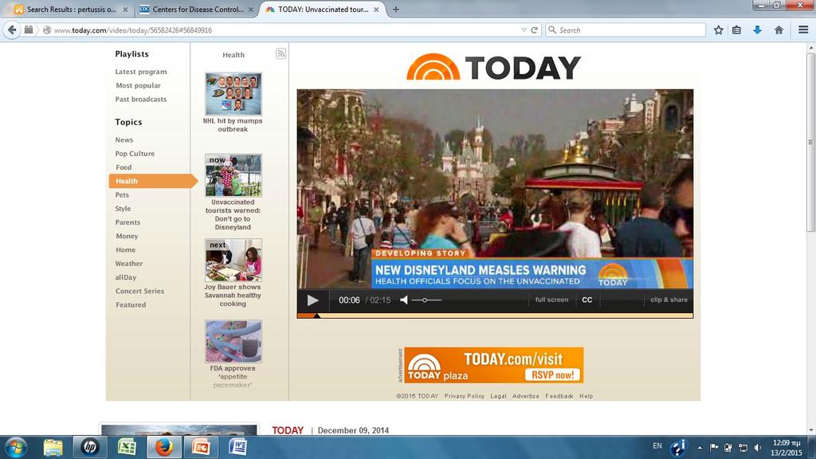Open the News topic
This screenshot has width=816, height=459.
124,140
